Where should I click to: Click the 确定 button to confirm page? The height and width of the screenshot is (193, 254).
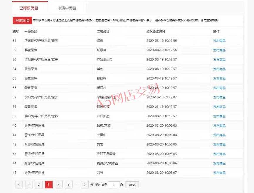coord(132,185)
